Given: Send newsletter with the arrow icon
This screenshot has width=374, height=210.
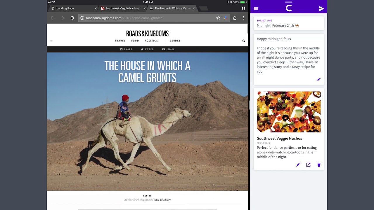Looking at the screenshot, I should pyautogui.click(x=321, y=8).
